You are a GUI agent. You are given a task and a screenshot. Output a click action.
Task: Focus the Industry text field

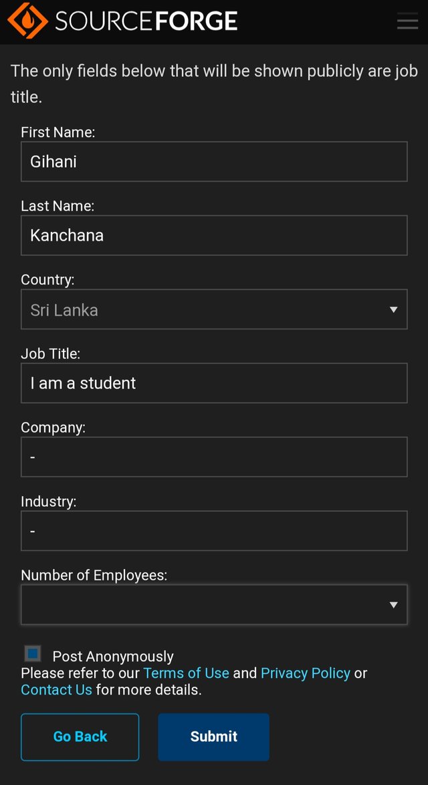point(214,531)
